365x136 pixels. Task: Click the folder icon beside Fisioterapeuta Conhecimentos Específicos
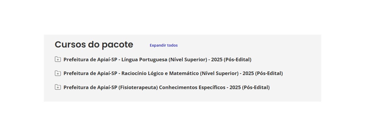coord(58,87)
